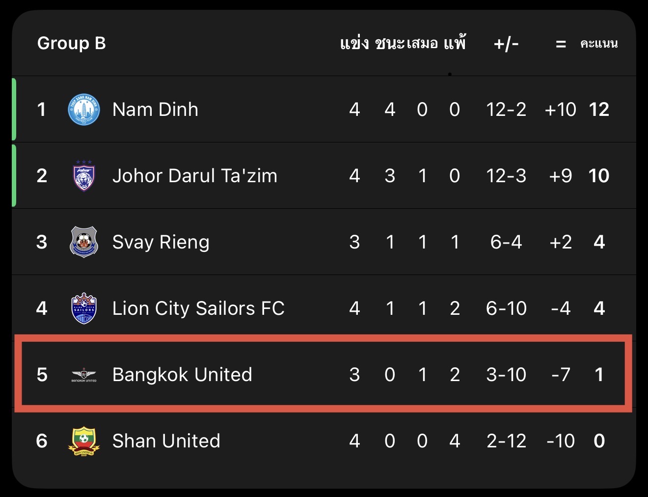Screen dimensions: 648x497
Task: Click Nam Dinh's 12 points value
Action: 599,110
